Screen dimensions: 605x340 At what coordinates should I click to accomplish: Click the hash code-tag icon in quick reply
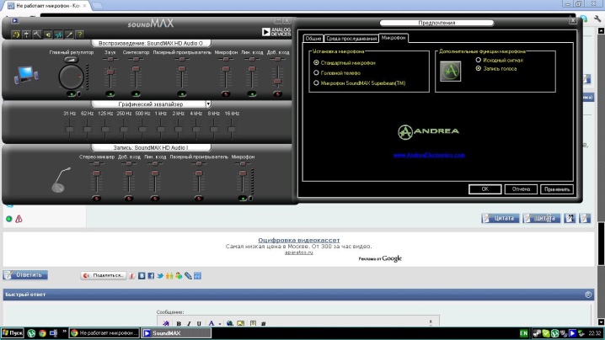coord(264,323)
